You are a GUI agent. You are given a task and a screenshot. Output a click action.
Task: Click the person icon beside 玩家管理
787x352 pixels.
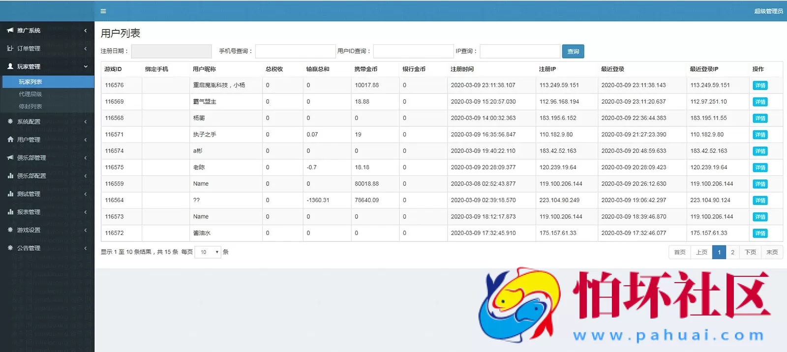point(10,66)
